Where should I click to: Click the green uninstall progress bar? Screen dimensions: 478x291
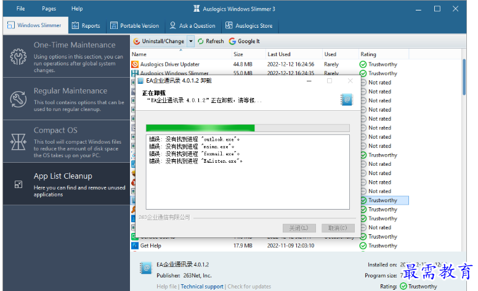point(200,128)
